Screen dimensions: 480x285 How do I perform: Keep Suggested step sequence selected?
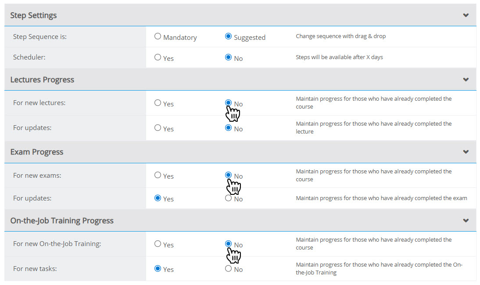coord(228,36)
